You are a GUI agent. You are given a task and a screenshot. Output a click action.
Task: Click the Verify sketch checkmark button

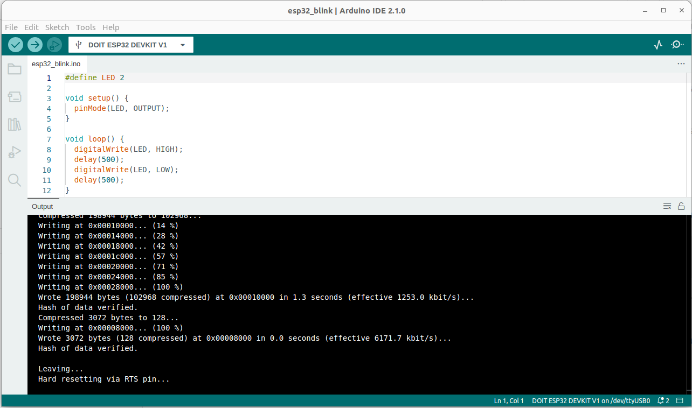[16, 45]
